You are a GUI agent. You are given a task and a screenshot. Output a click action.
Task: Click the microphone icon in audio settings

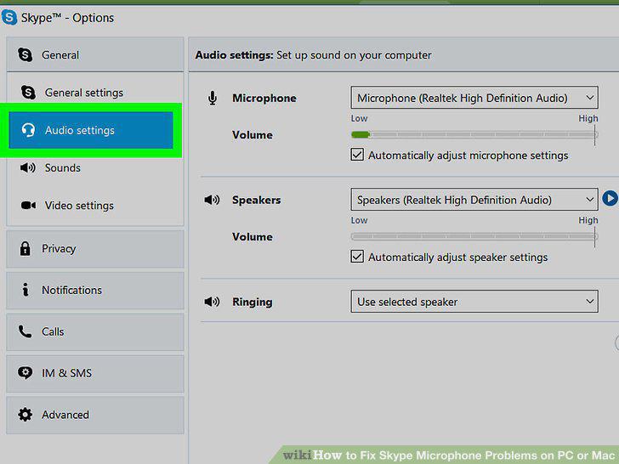[213, 98]
